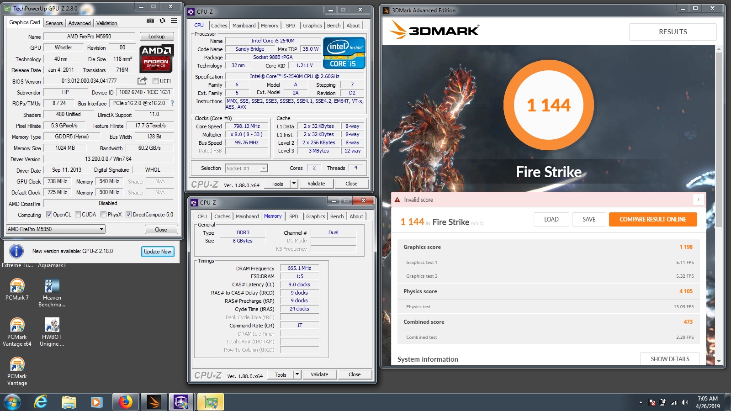731x411 pixels.
Task: Toggle the OpenCL checkbox
Action: [49, 215]
